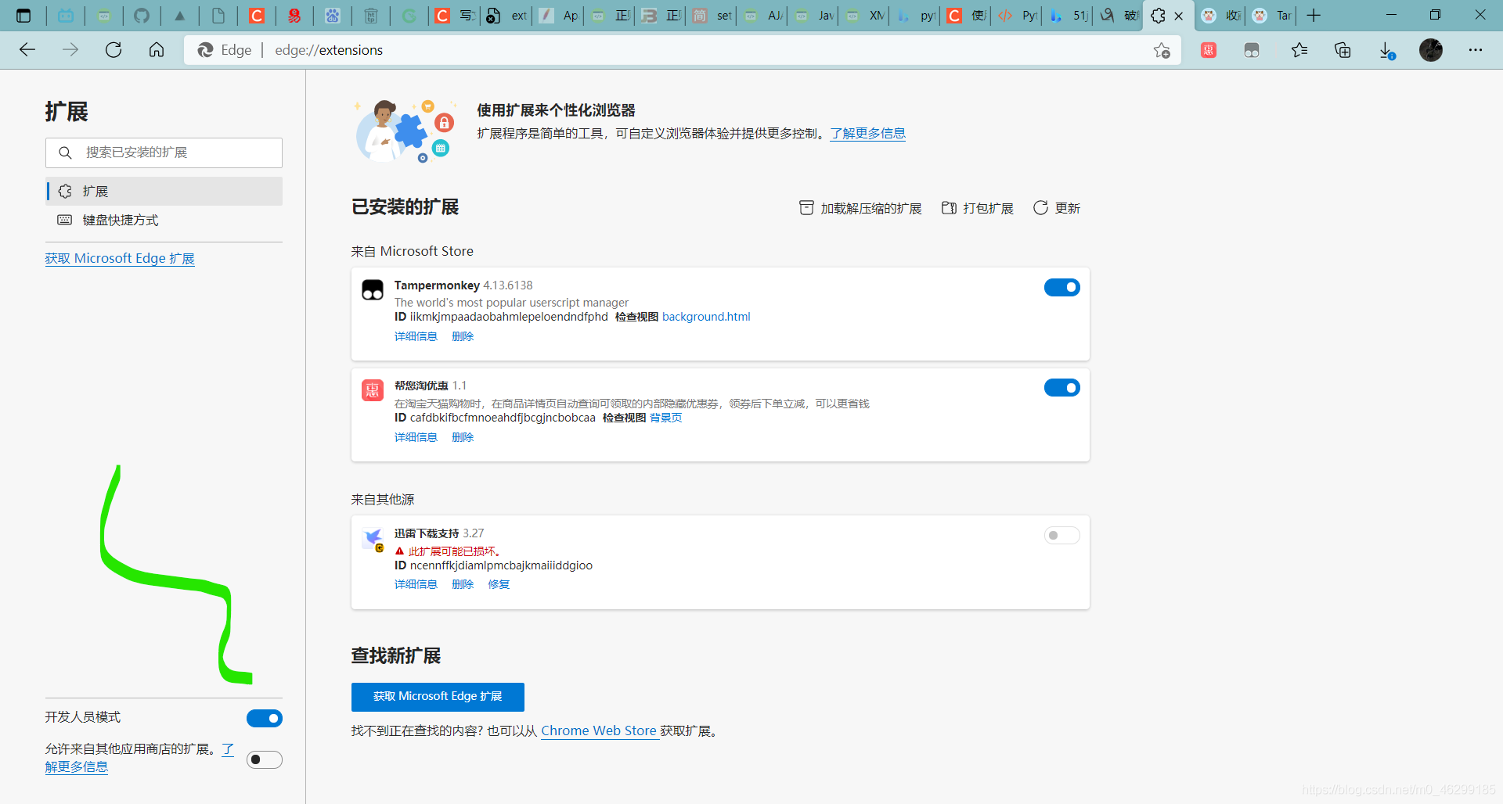Click the search installed extensions field
Screen dimensions: 1503x804
tap(164, 153)
